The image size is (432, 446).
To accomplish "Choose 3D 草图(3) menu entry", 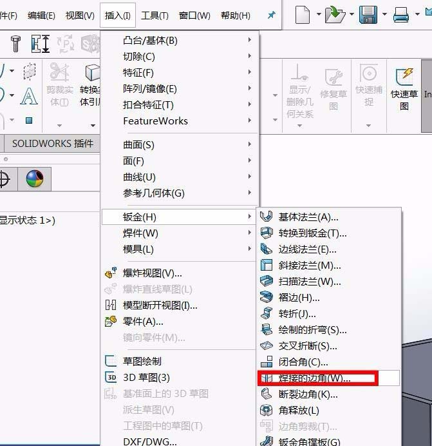I will 180,378.
